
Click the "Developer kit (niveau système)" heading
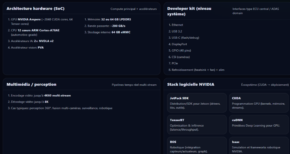click(189, 11)
